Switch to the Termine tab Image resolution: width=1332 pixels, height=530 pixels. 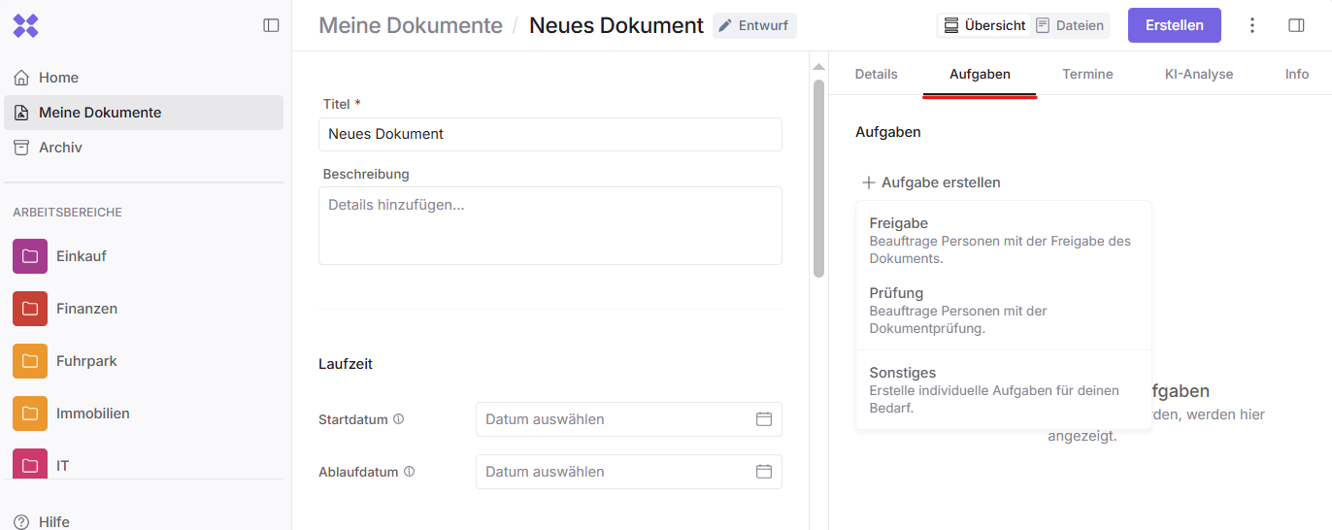[x=1087, y=74]
